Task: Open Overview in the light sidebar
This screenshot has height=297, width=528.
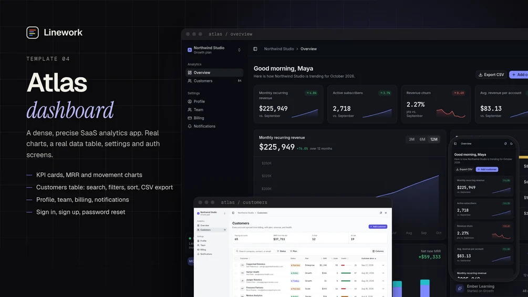Action: pos(212,226)
